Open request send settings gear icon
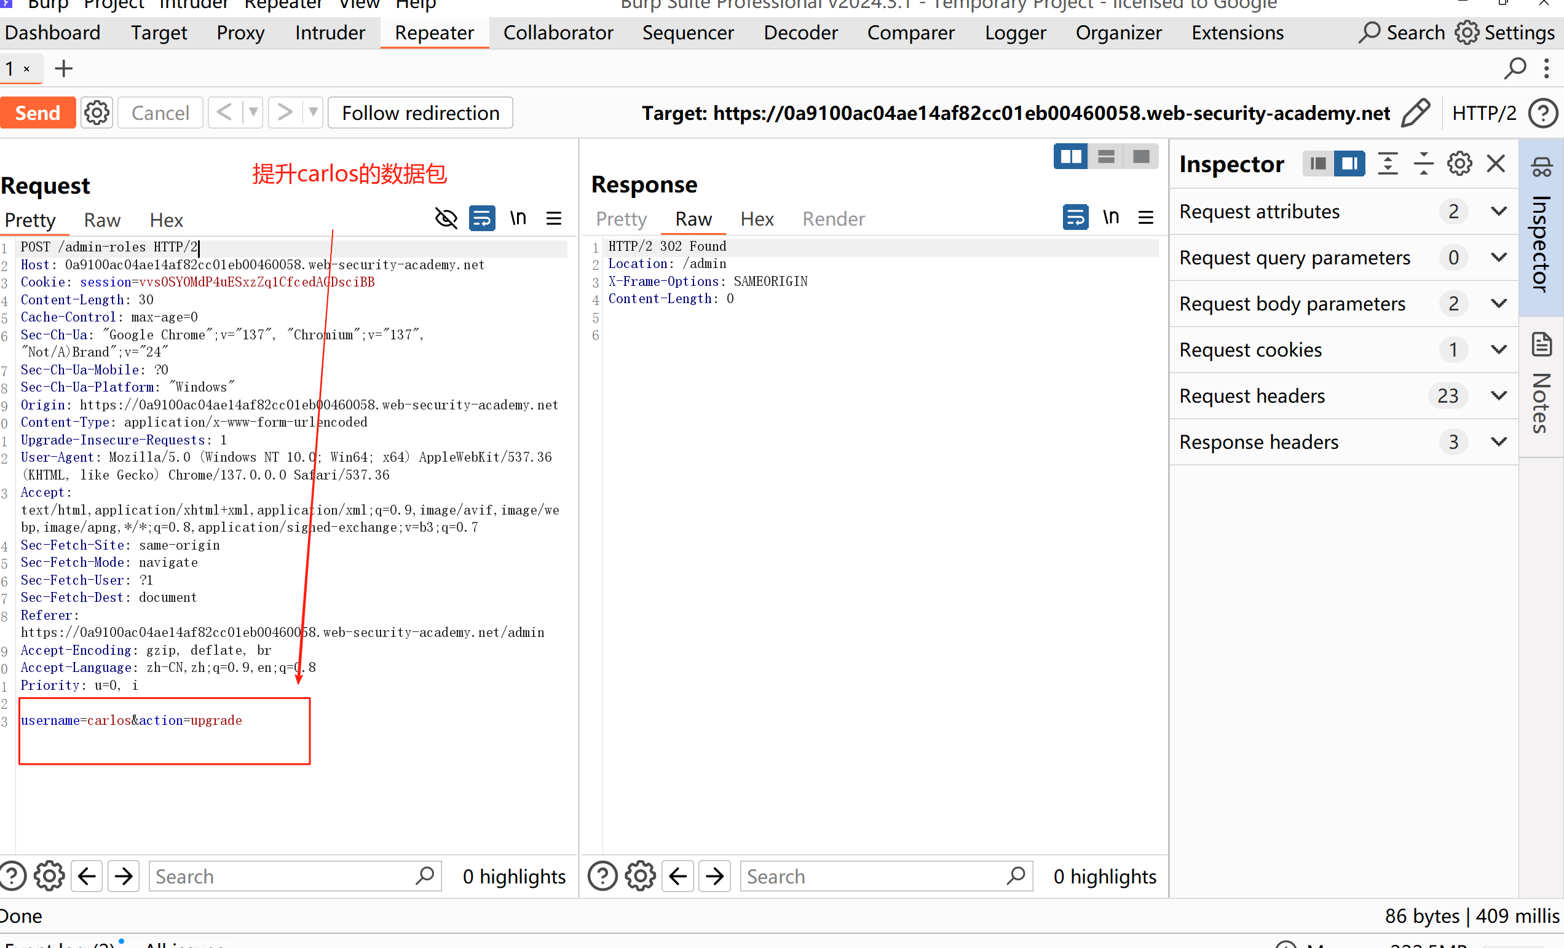 pos(97,113)
